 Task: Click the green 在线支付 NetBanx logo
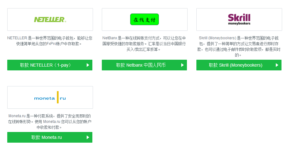click(144, 19)
